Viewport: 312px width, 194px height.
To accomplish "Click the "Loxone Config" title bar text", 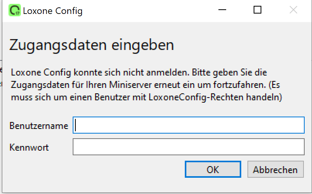I will click(x=53, y=11).
